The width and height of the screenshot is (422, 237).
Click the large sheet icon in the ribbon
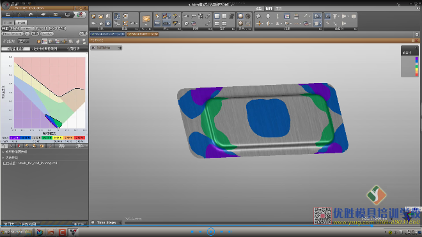coord(146,19)
